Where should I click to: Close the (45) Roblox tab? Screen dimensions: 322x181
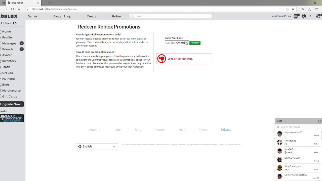pyautogui.click(x=38, y=3)
